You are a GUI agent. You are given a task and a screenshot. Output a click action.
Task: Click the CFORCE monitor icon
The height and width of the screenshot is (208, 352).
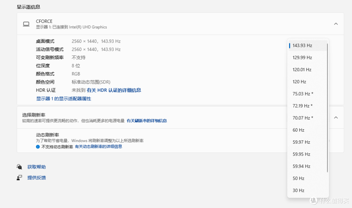click(26, 24)
